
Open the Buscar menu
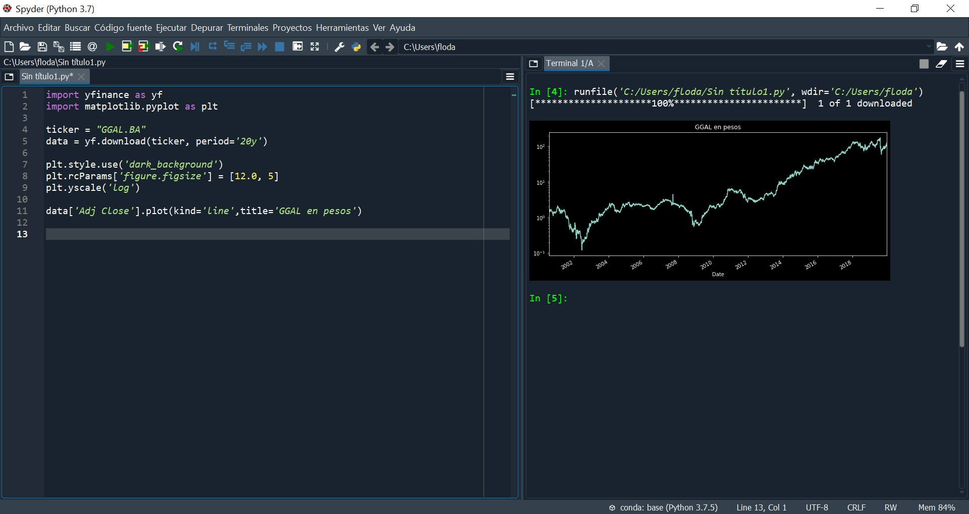[x=77, y=28]
